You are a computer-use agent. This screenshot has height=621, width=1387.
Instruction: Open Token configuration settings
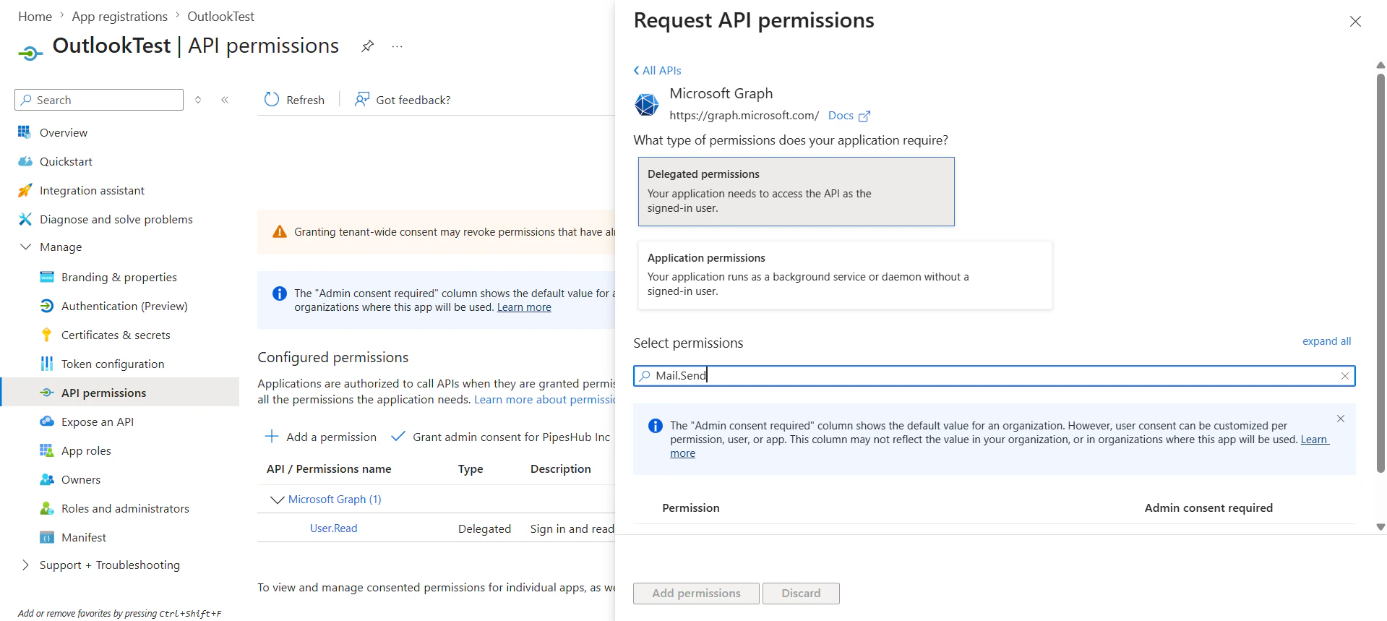click(112, 364)
